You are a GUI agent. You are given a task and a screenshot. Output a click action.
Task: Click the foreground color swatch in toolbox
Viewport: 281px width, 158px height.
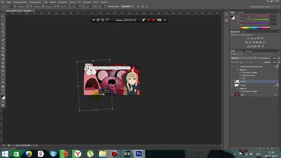[x=2, y=97]
